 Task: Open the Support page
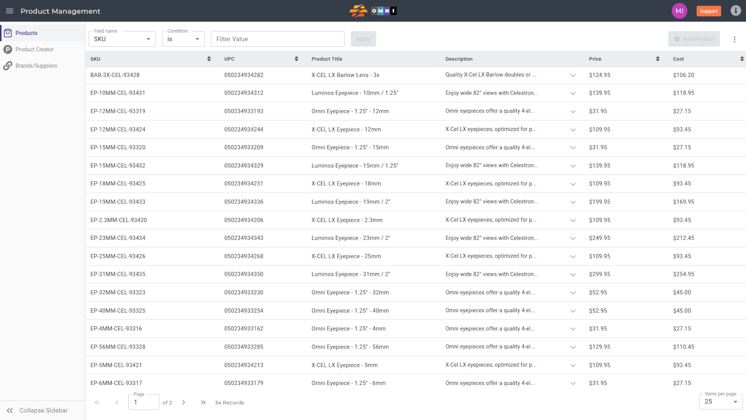(x=709, y=11)
